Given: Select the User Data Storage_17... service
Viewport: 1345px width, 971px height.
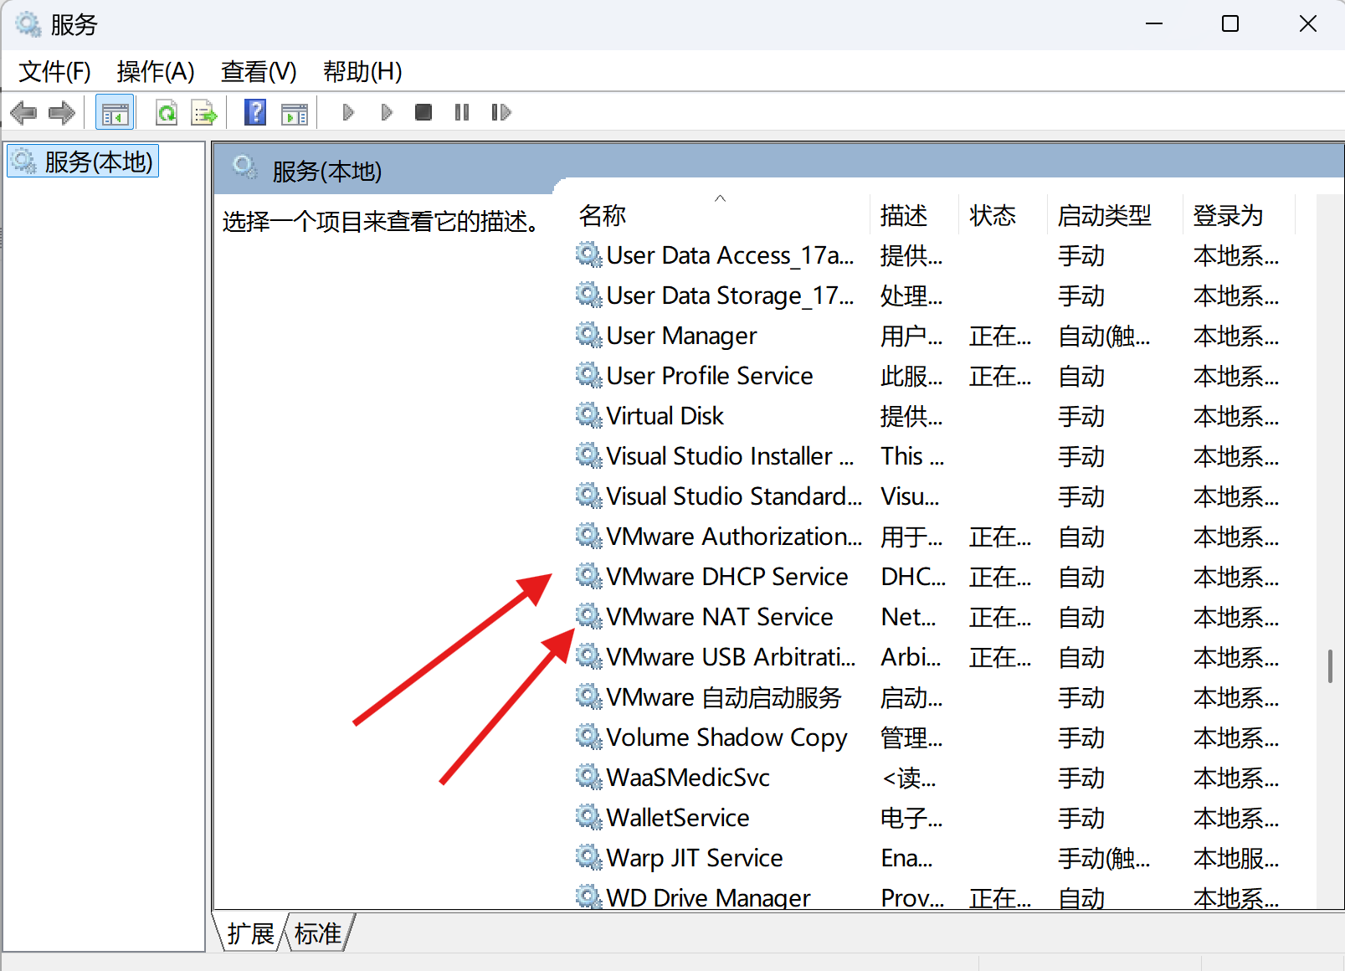Looking at the screenshot, I should click(934, 295).
